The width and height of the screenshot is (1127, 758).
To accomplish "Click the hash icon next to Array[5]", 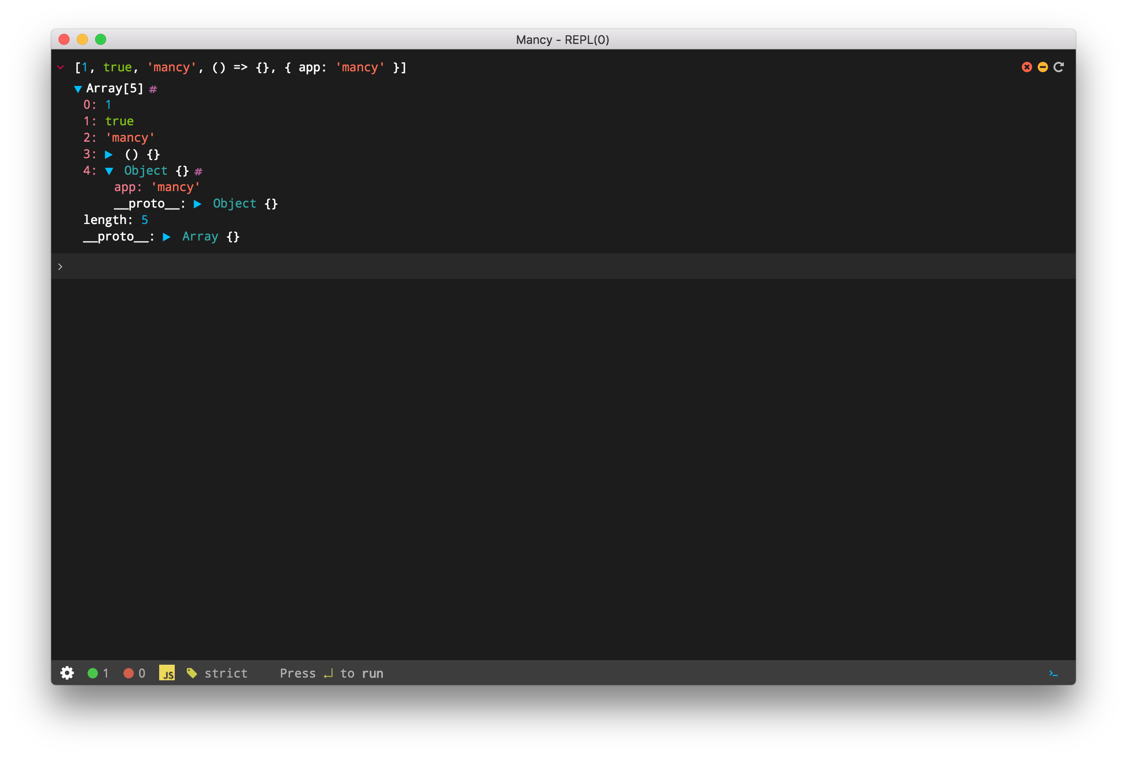I will coord(153,90).
